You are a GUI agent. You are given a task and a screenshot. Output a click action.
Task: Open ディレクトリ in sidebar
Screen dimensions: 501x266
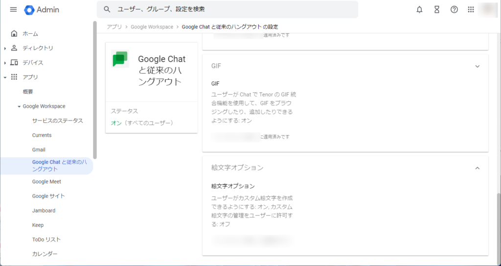coord(38,48)
